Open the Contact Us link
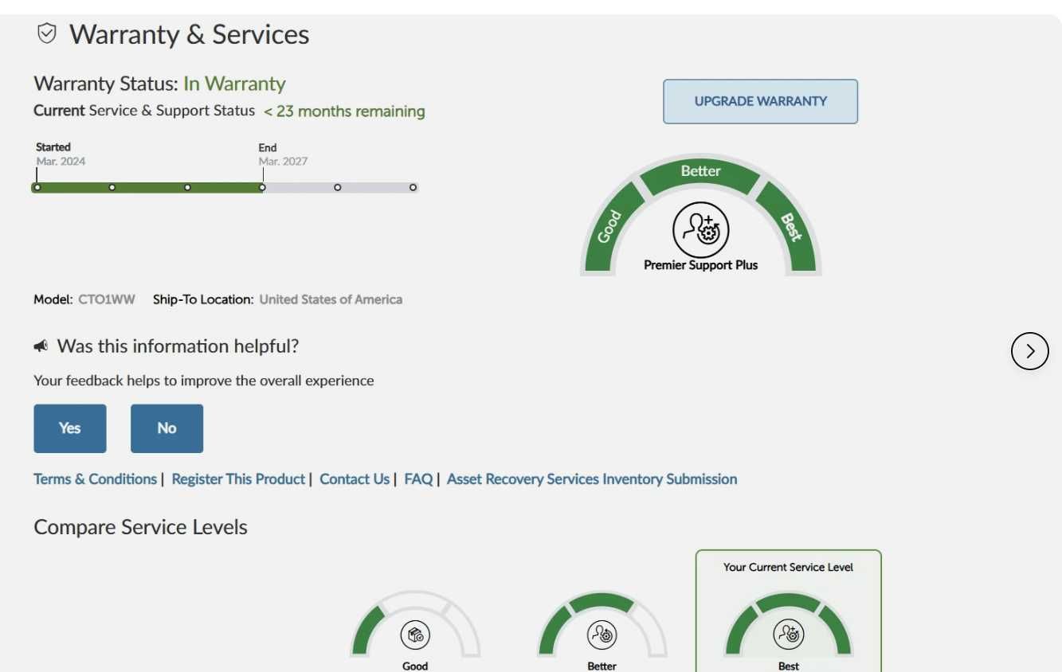This screenshot has height=672, width=1062. pyautogui.click(x=355, y=479)
